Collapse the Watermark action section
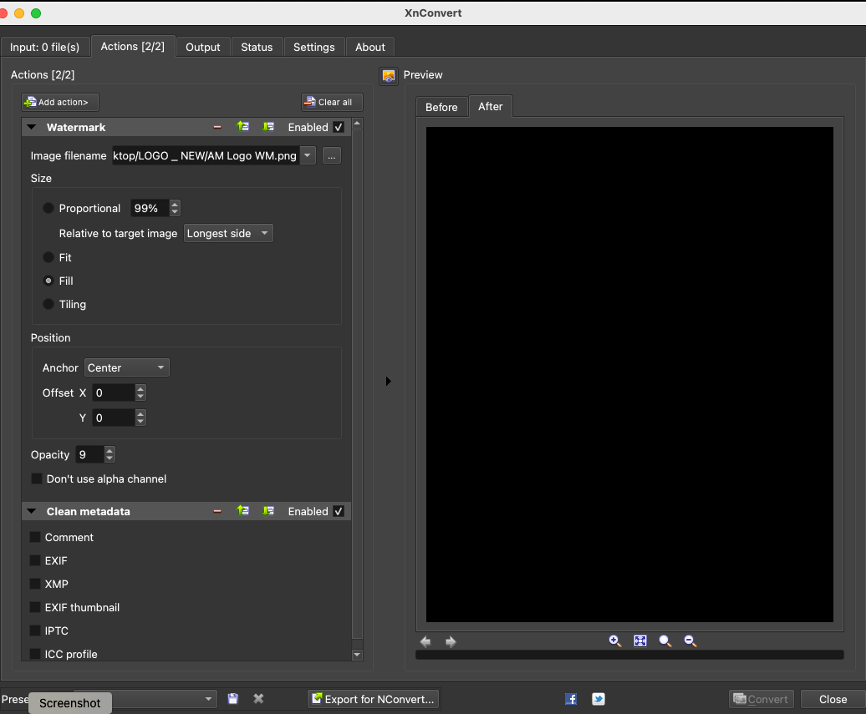The image size is (866, 714). (32, 127)
